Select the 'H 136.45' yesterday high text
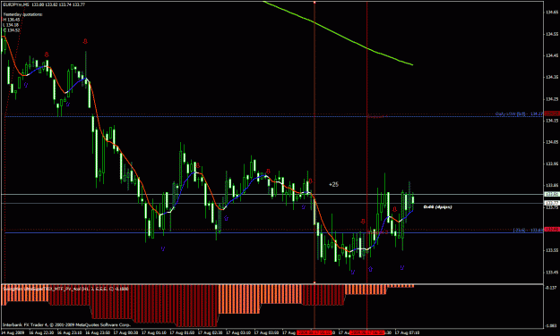 pos(12,20)
